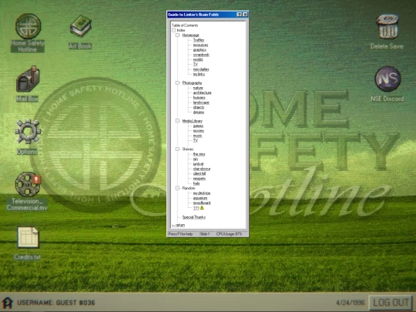
Task: Open the mysterious ??? link
Action: click(x=196, y=208)
